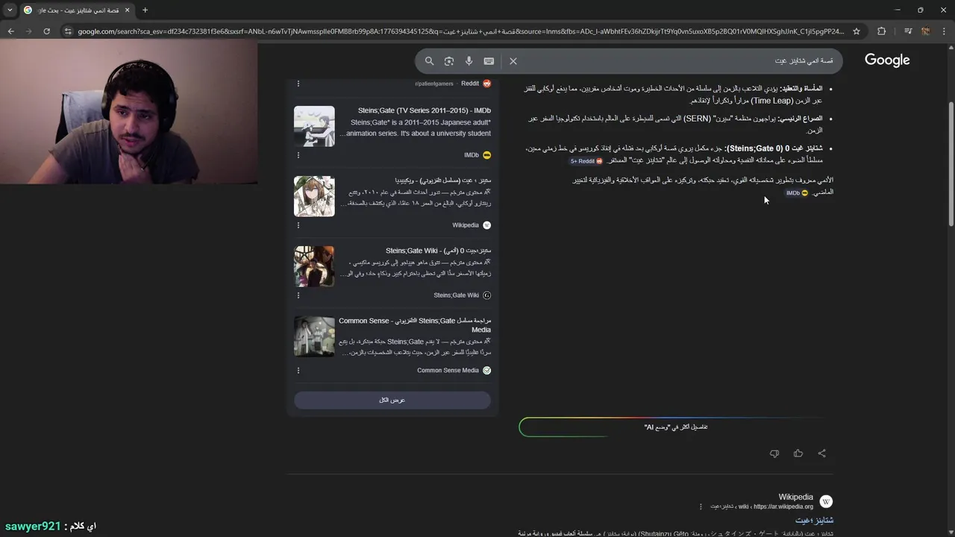Open the Chrome three-dot menu
The height and width of the screenshot is (537, 955).
tap(944, 31)
